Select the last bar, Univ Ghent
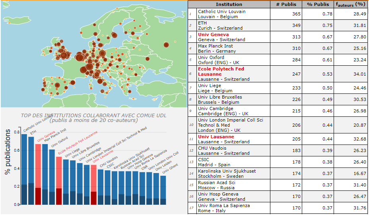Image resolution: width=369 pixels, height=215 pixels. pyautogui.click(x=163, y=190)
